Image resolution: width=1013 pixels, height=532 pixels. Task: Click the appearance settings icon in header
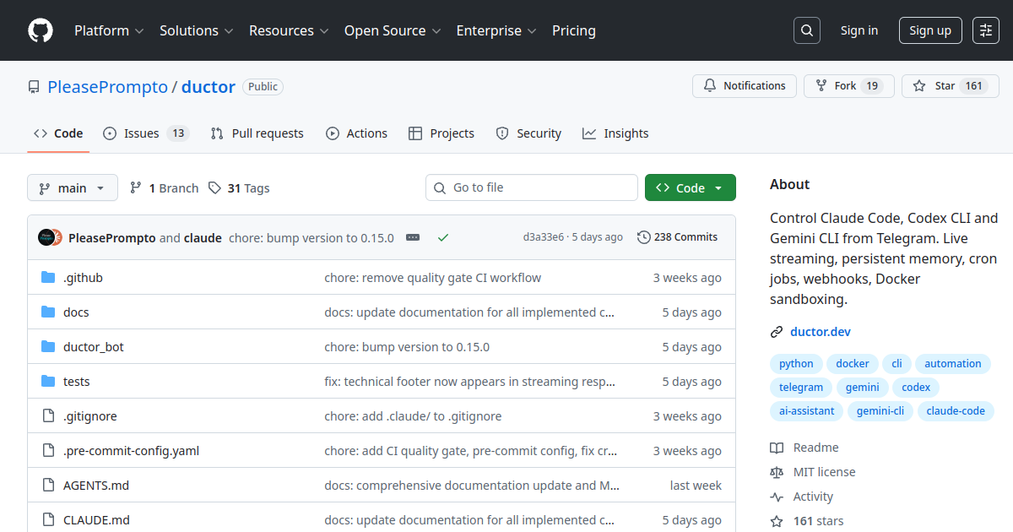click(x=986, y=30)
